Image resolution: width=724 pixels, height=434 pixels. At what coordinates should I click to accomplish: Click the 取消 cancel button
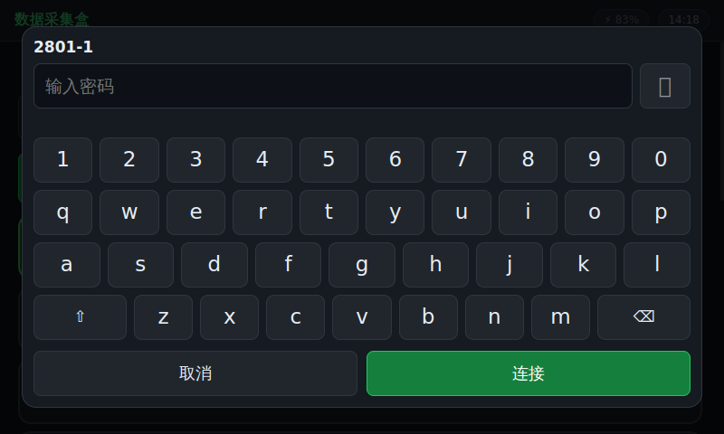tap(195, 373)
